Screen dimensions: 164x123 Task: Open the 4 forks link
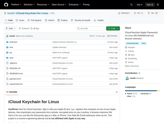[x=129, y=62]
